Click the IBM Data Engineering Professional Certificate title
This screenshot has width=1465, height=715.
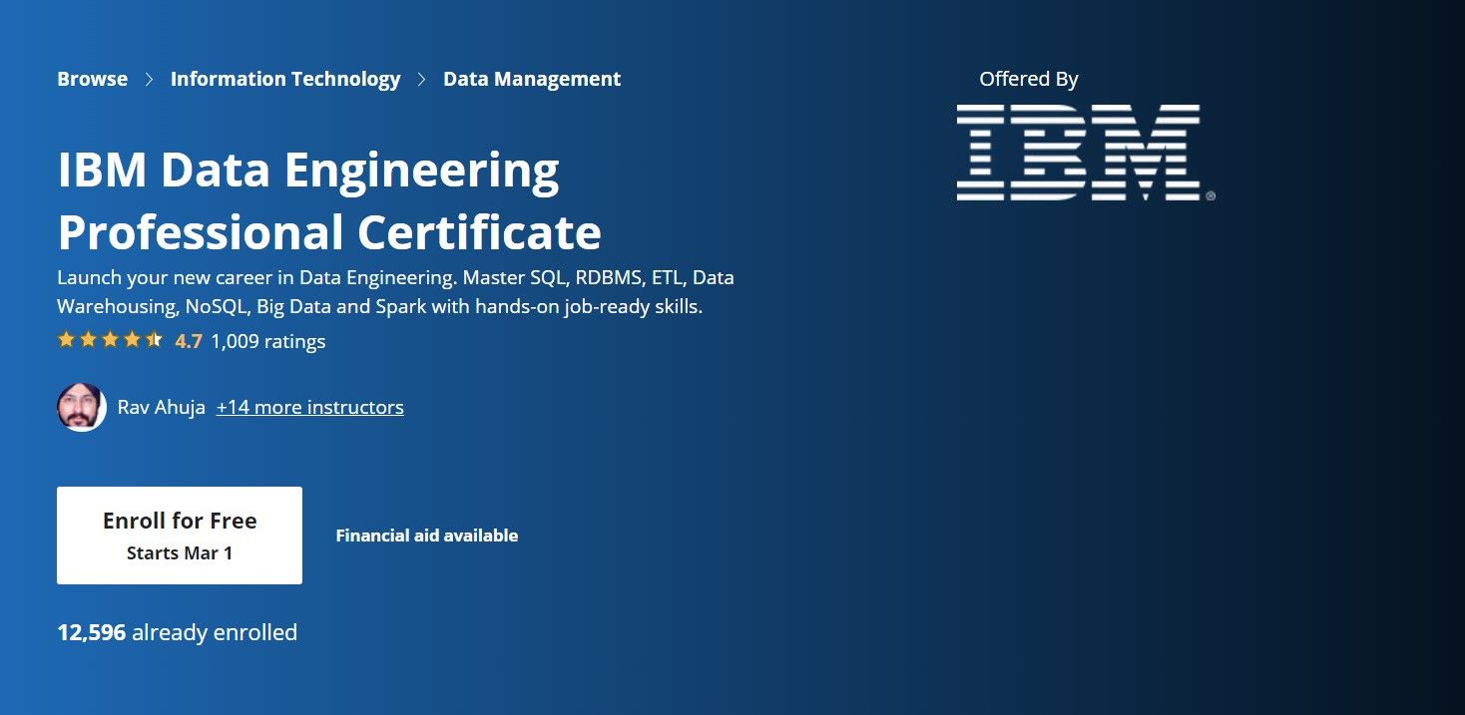tap(329, 201)
